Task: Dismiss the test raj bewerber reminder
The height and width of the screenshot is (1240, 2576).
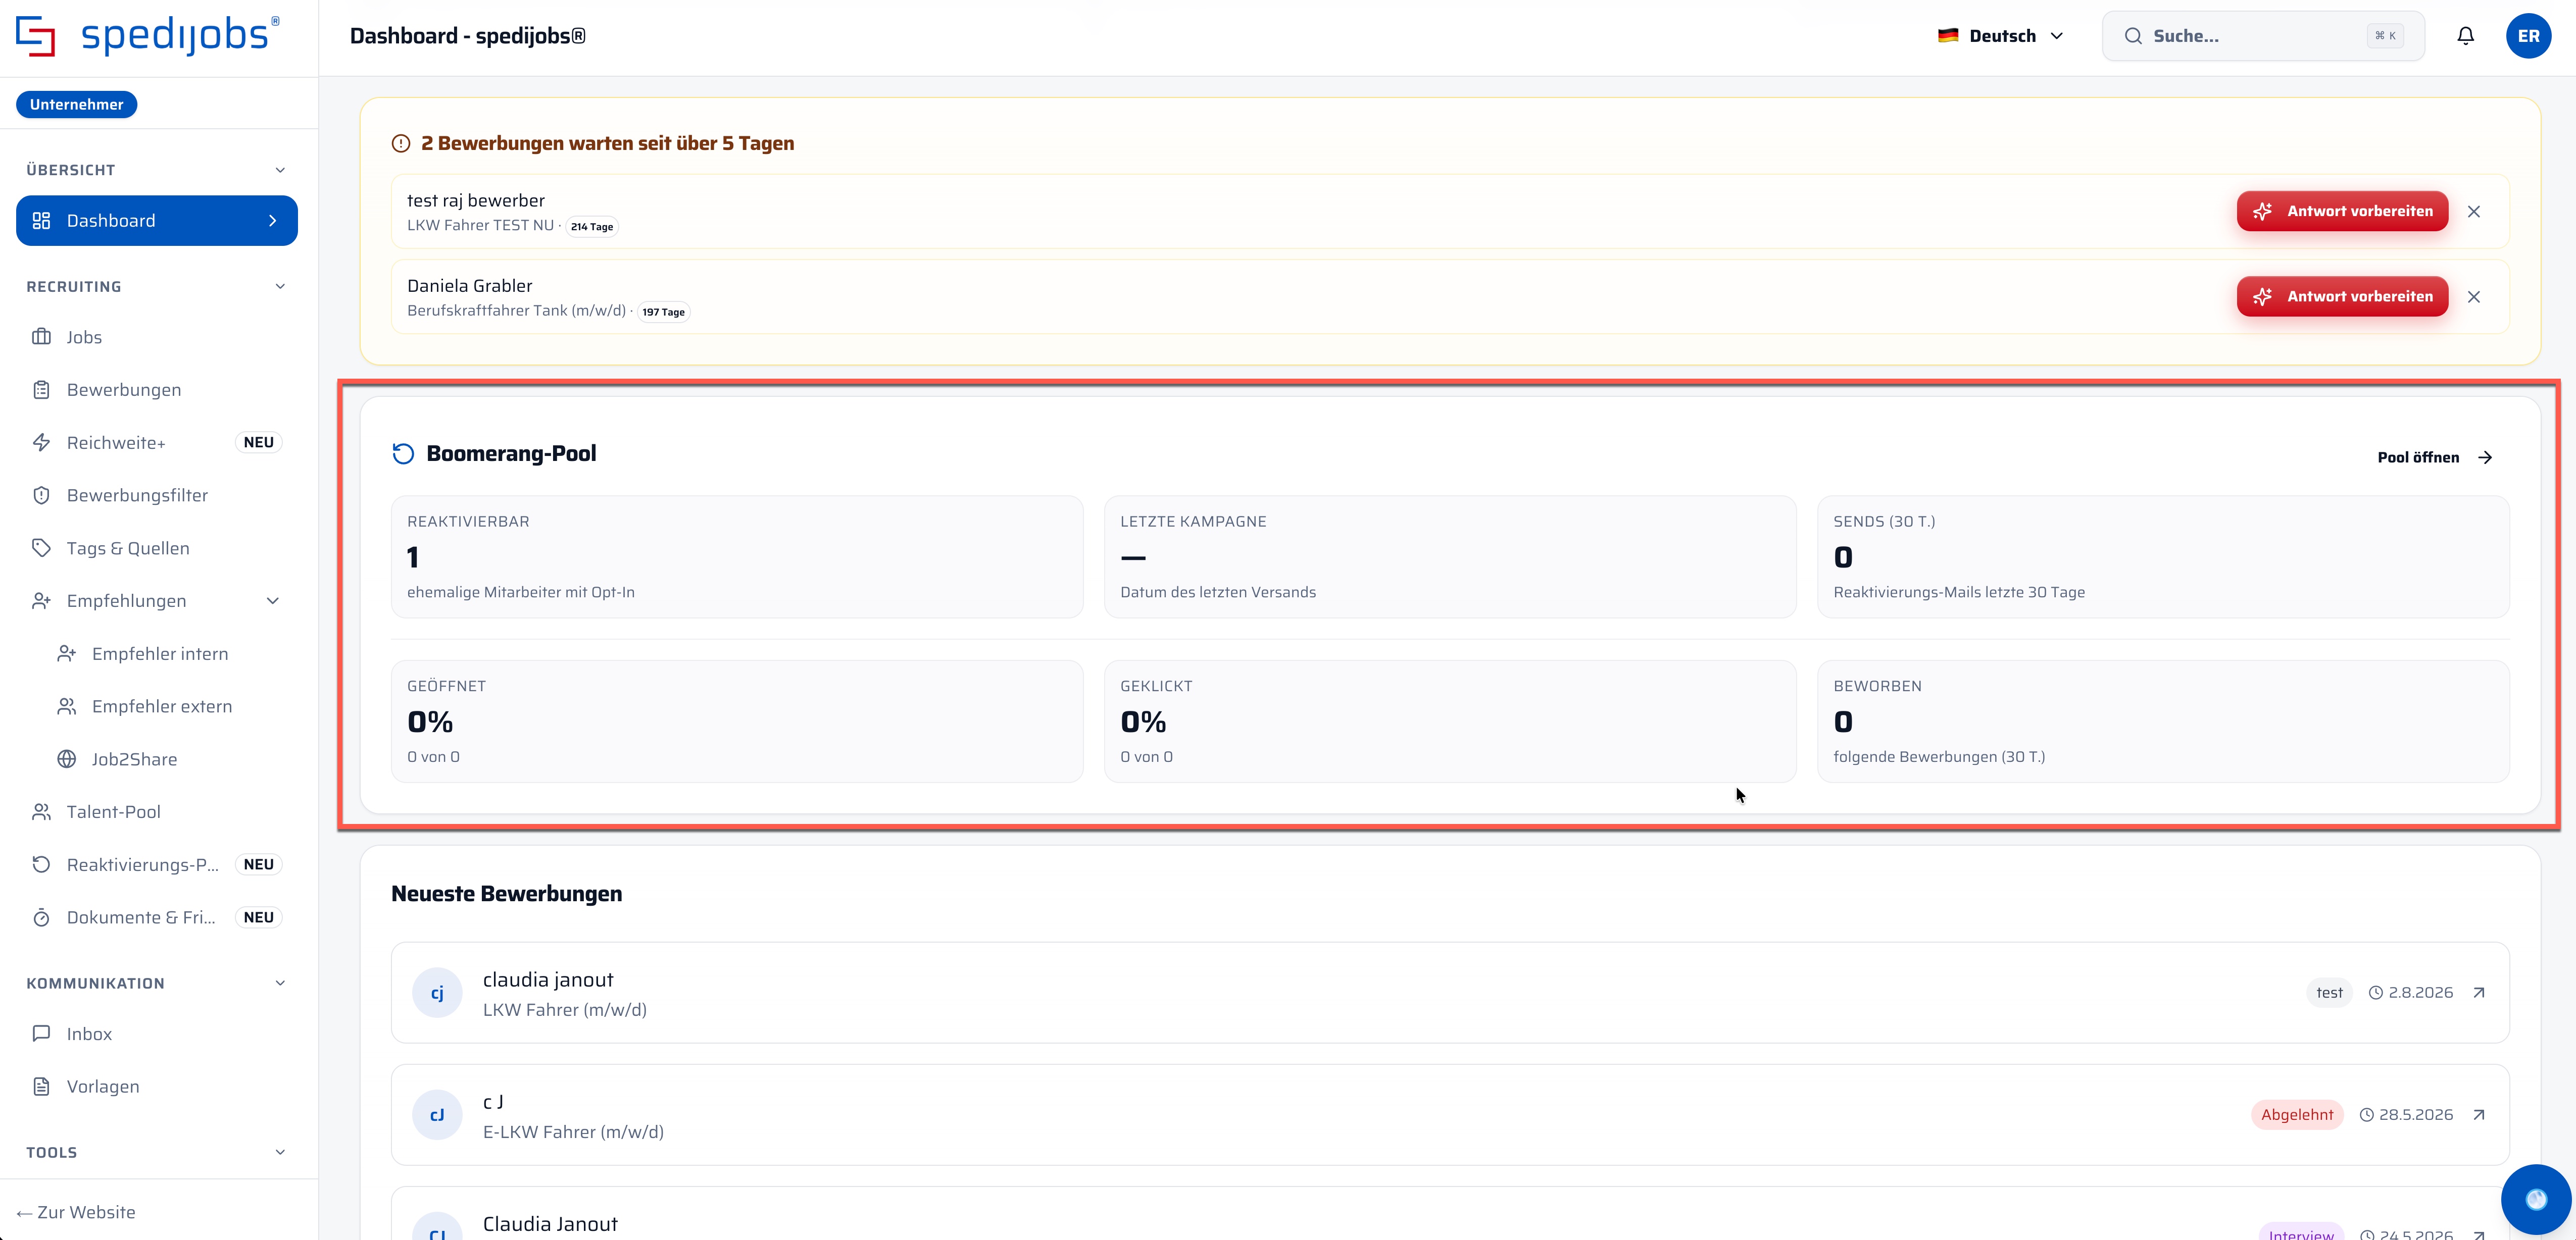Action: click(2473, 212)
